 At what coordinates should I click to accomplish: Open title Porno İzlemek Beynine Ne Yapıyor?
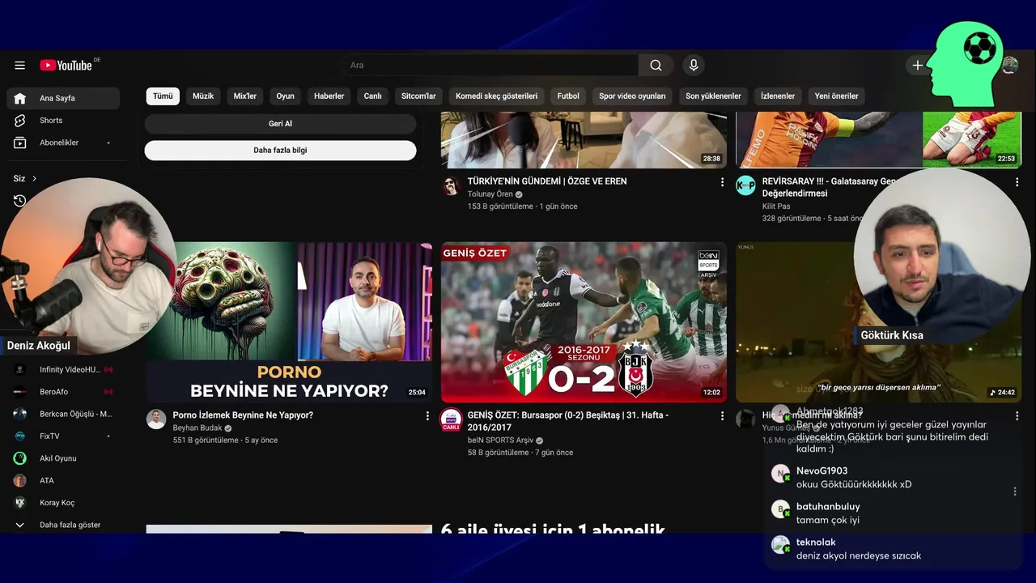point(243,415)
